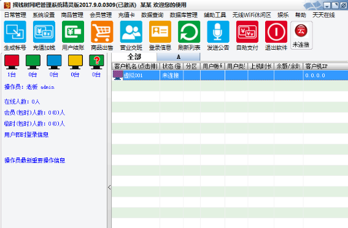Click the 分区 column header
This screenshot has width=348, height=228.
point(191,66)
